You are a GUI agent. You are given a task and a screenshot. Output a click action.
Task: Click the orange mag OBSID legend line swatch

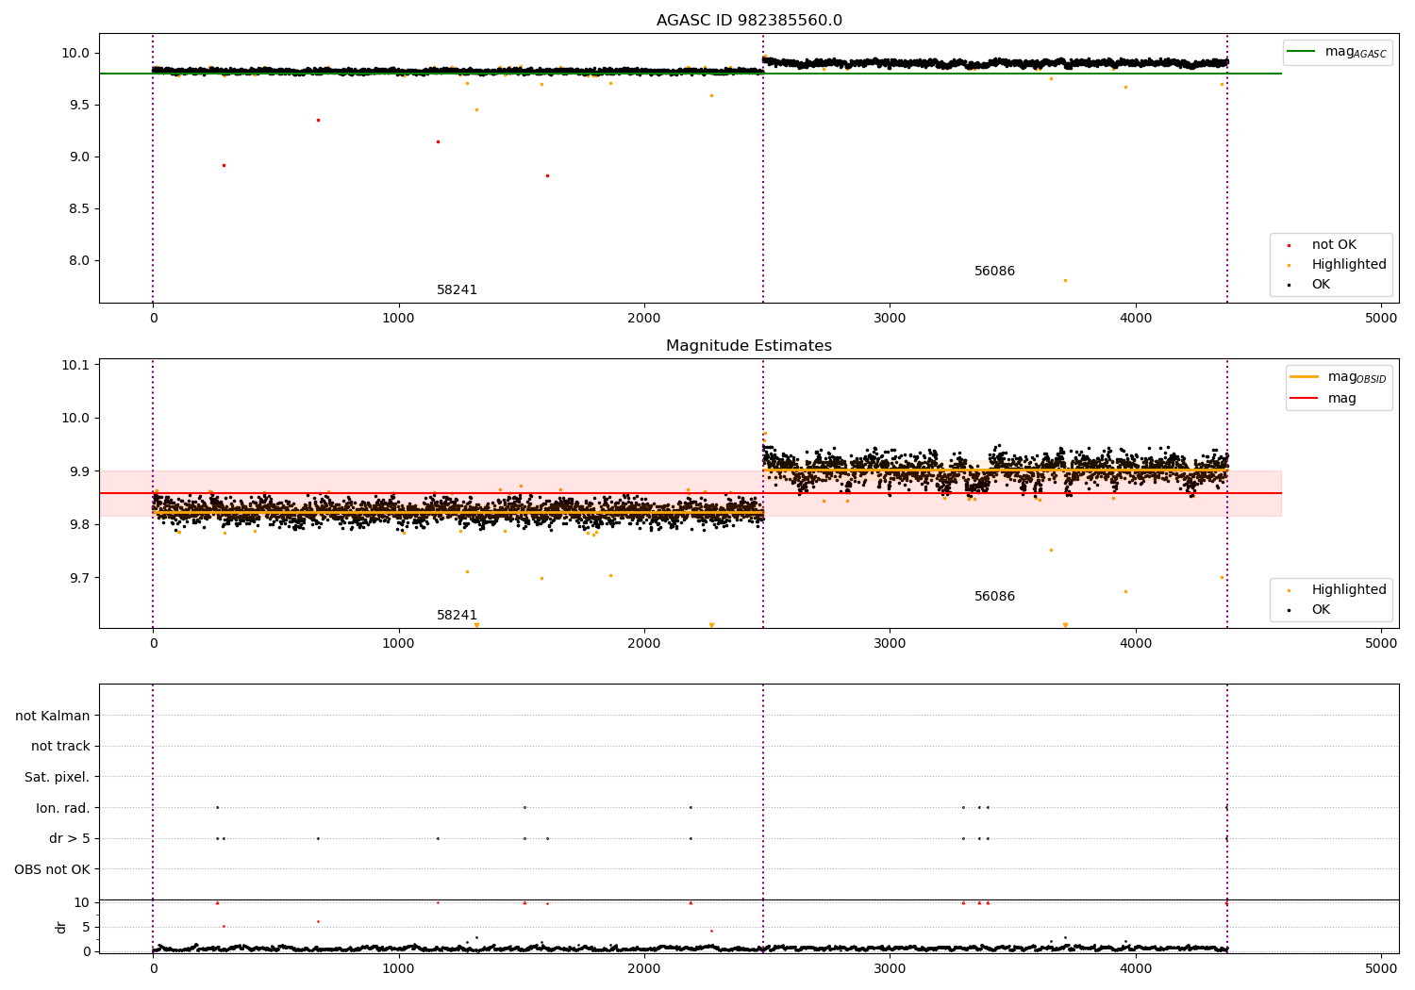[x=1305, y=377]
